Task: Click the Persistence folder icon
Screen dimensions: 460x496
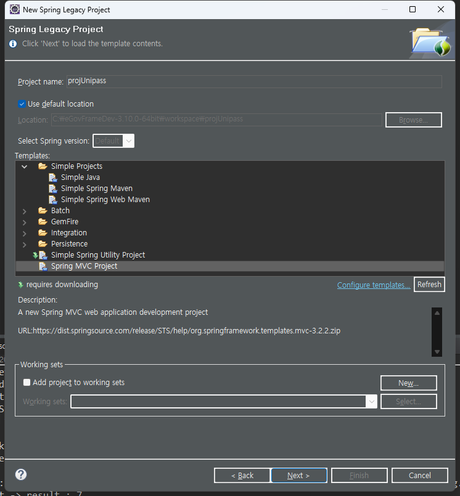Action: click(43, 243)
